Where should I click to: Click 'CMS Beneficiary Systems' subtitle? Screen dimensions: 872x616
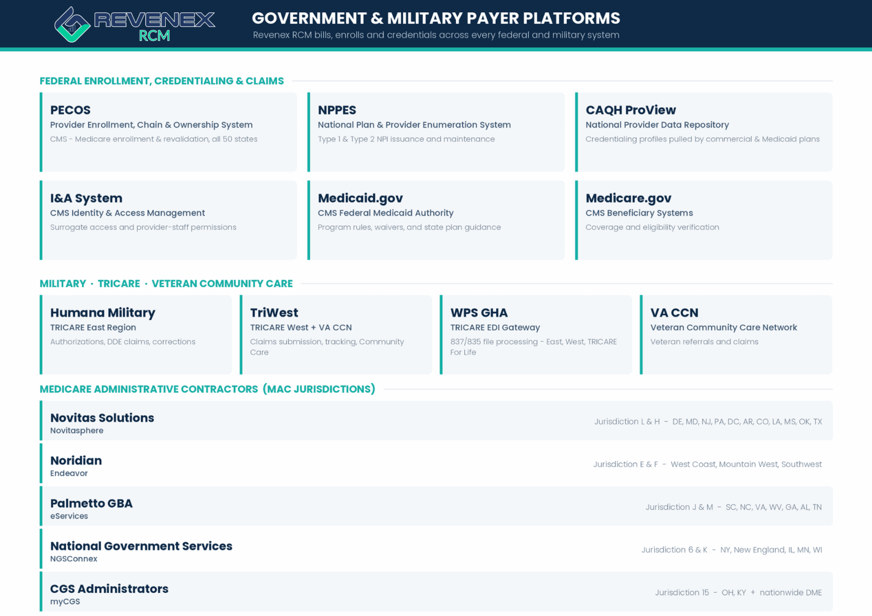click(x=639, y=213)
